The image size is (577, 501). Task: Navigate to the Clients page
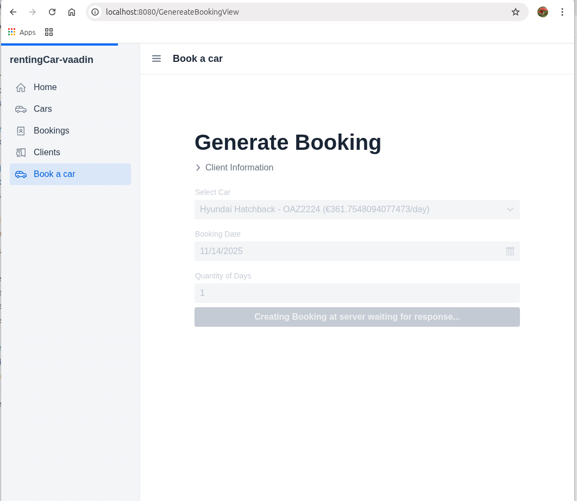click(x=47, y=153)
